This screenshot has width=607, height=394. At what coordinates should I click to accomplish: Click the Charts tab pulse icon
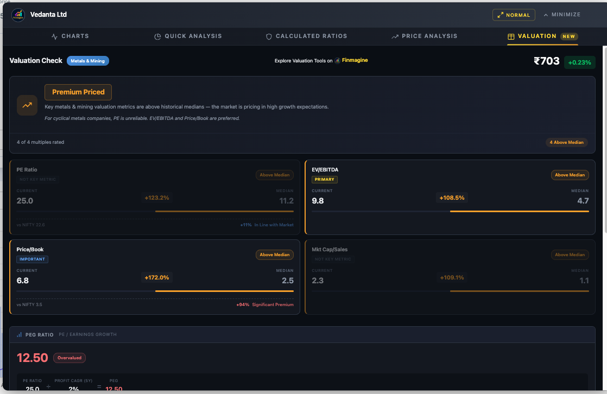click(x=54, y=36)
